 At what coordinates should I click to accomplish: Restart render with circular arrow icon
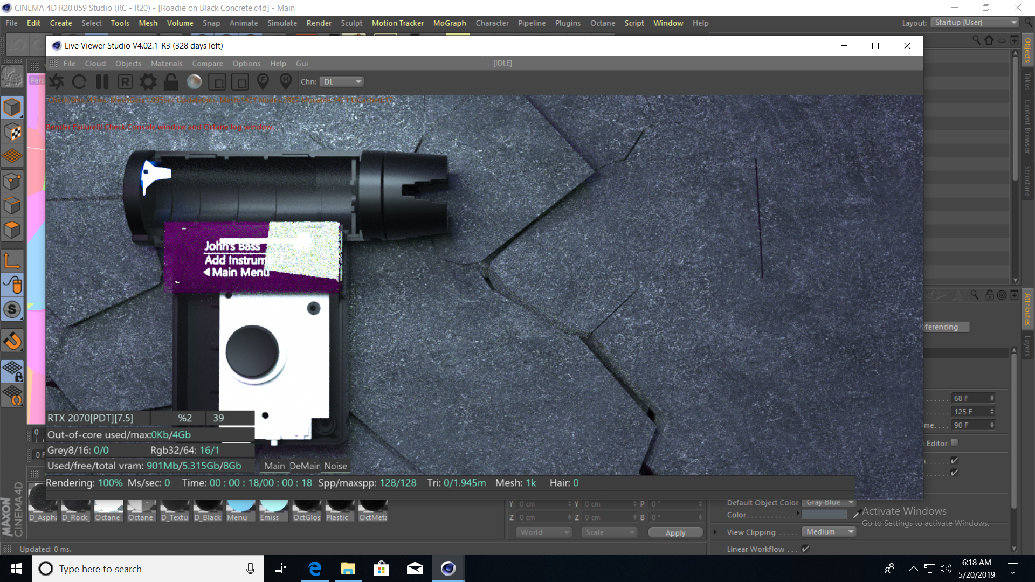pos(79,82)
